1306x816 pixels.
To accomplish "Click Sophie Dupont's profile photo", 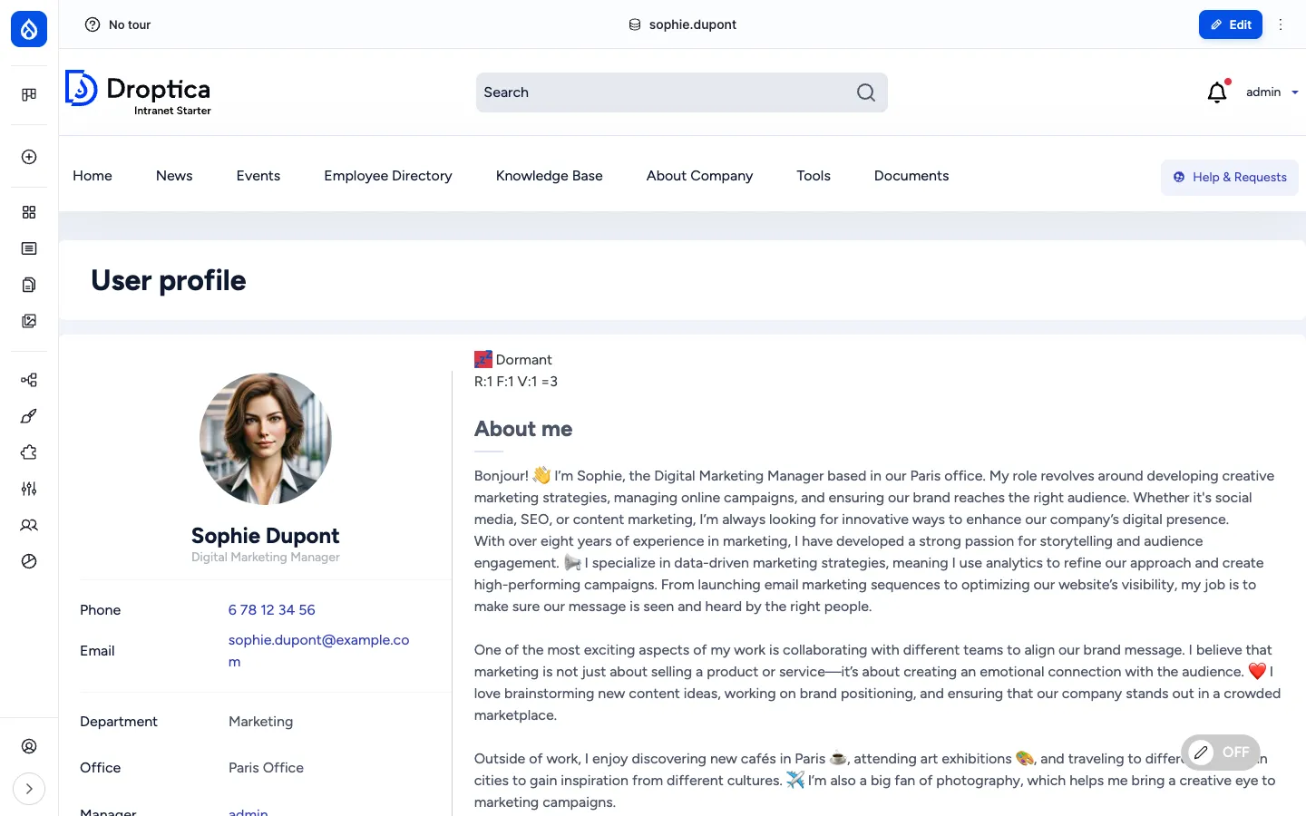I will (266, 439).
